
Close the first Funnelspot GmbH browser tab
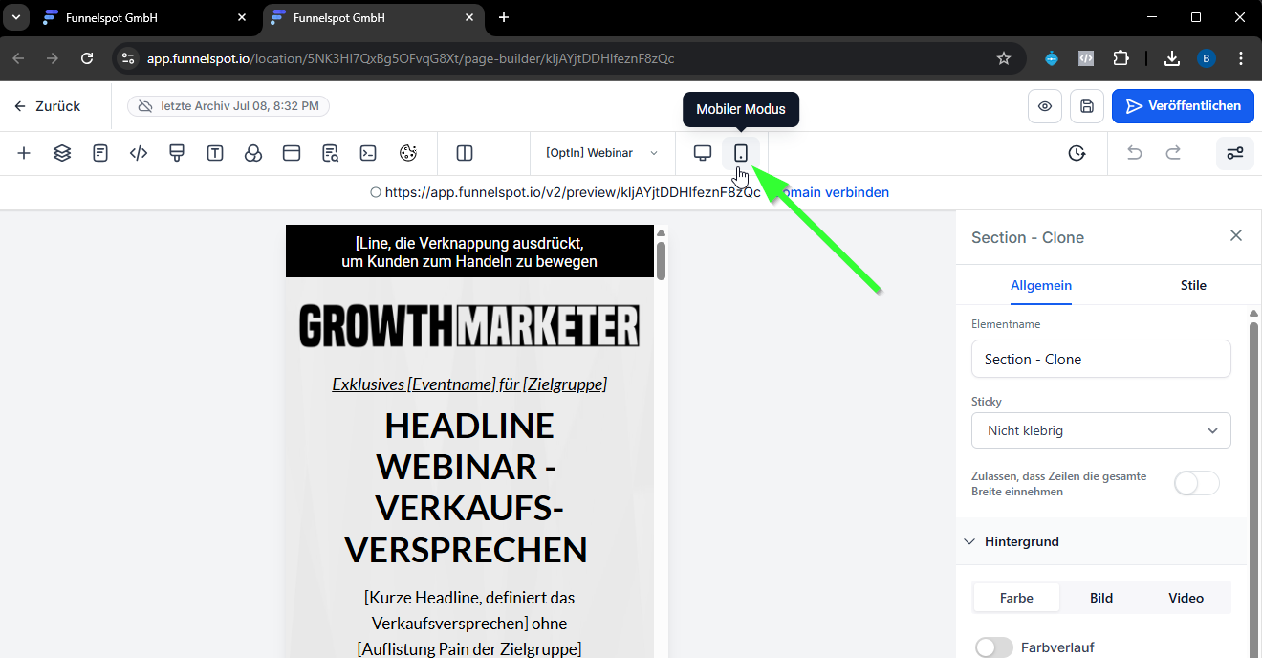pyautogui.click(x=241, y=17)
